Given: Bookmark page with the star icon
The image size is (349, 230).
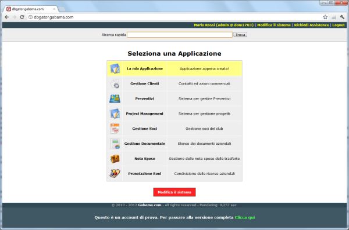Looking at the screenshot, I should [325, 17].
